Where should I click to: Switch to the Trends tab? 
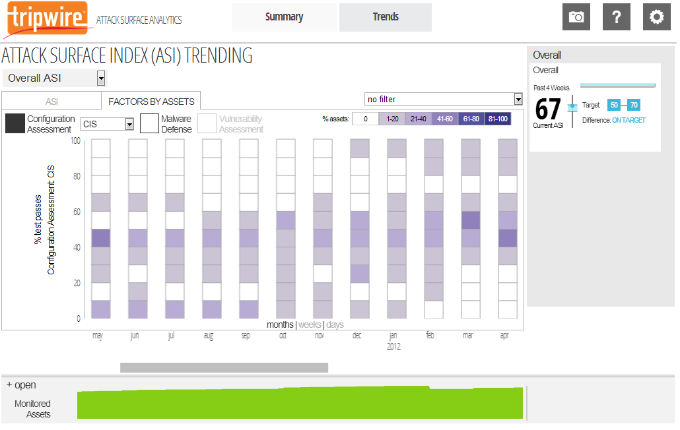[x=386, y=17]
